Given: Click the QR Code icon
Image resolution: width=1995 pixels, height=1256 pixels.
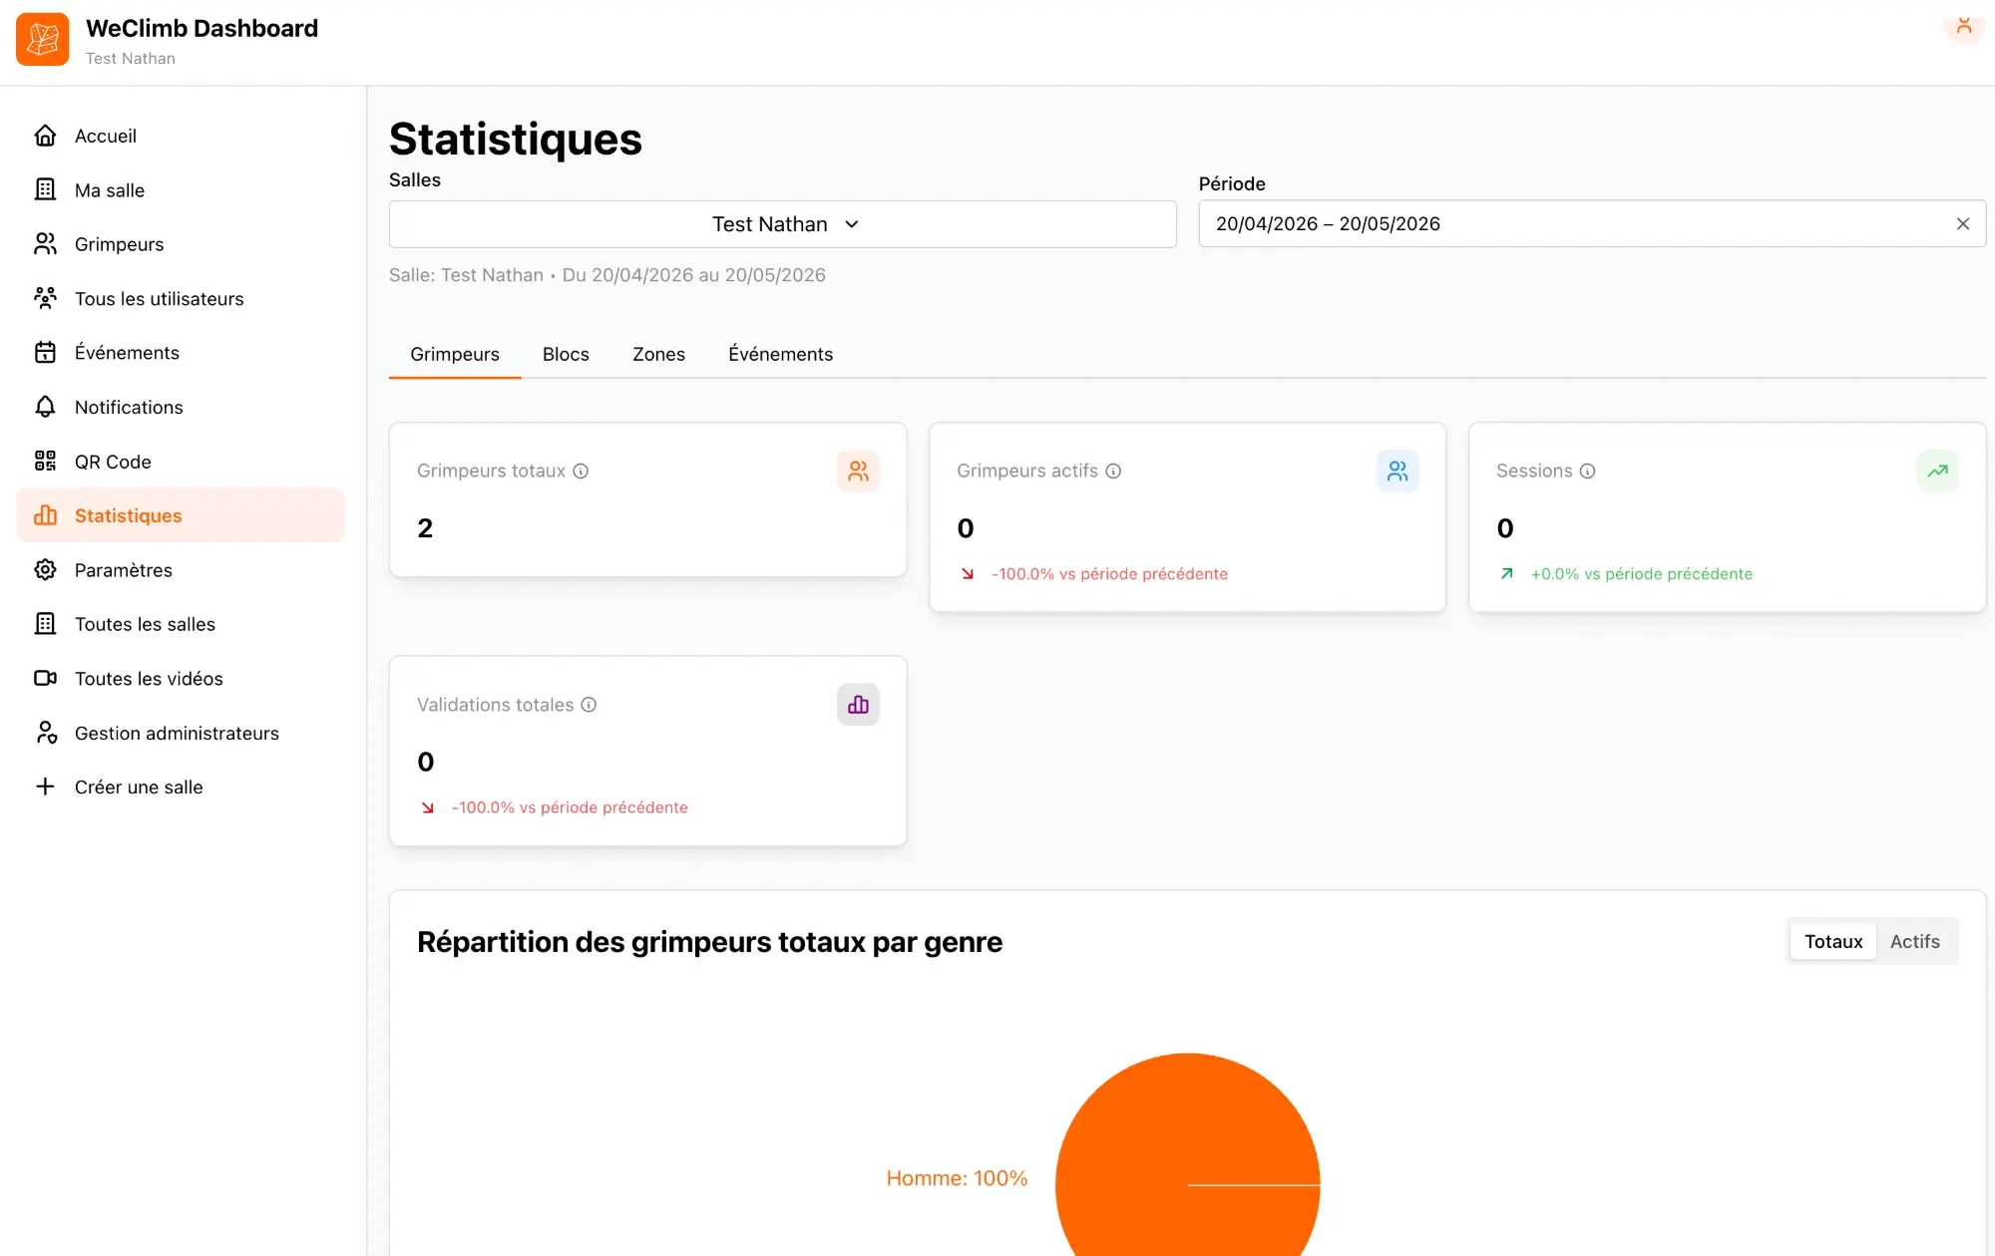Looking at the screenshot, I should pyautogui.click(x=45, y=462).
